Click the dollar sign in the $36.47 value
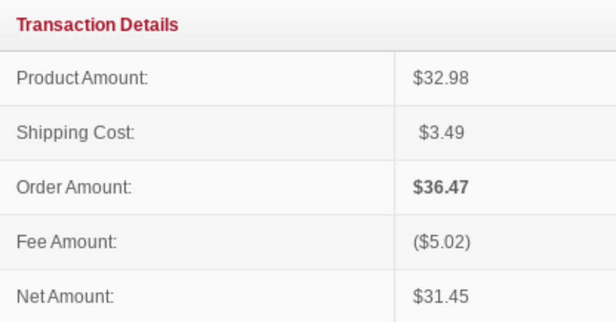This screenshot has height=322, width=616. click(417, 187)
